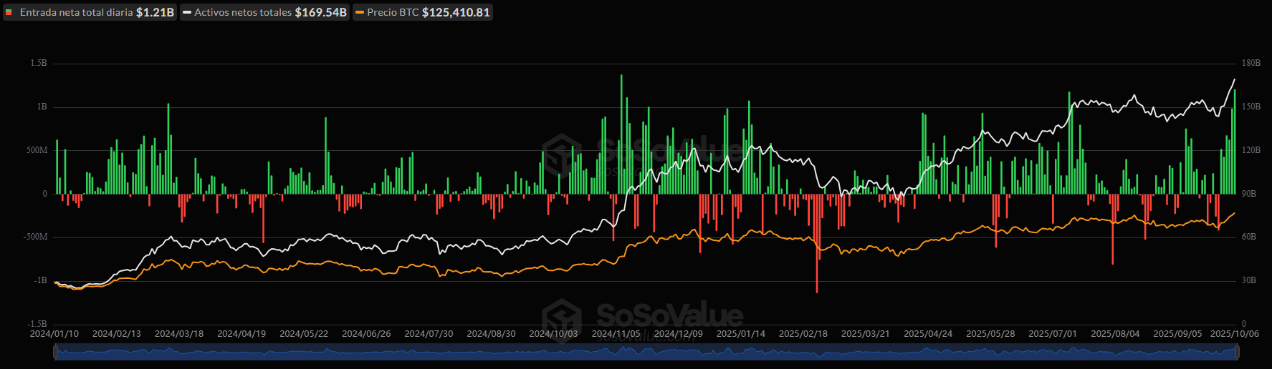Image resolution: width=1272 pixels, height=369 pixels.
Task: Click the 1.5B label on left axis
Action: [39, 63]
